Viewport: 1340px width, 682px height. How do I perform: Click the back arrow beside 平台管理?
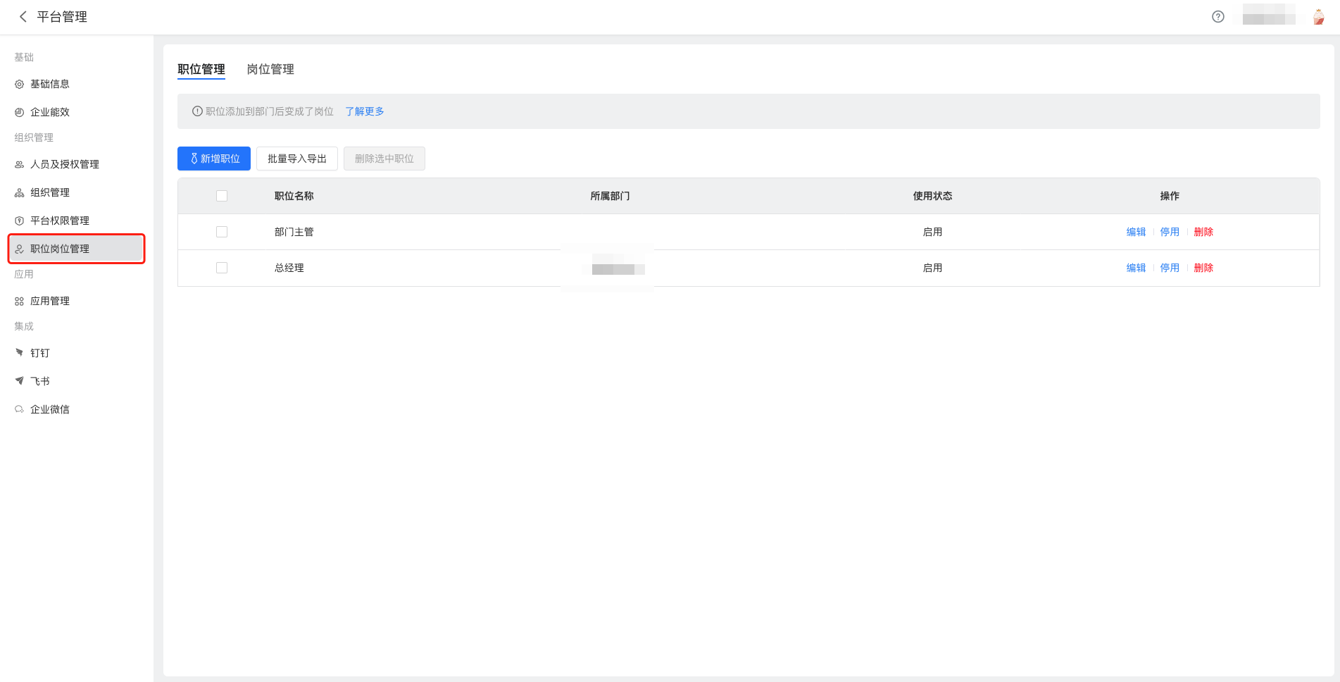pyautogui.click(x=23, y=17)
